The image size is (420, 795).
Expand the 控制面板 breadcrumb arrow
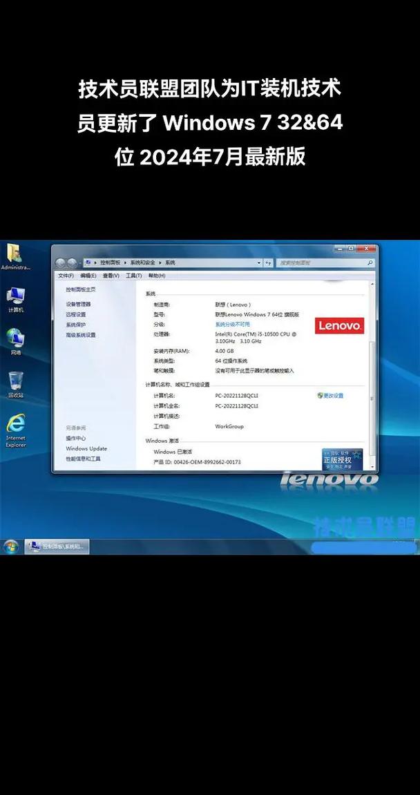(x=124, y=263)
